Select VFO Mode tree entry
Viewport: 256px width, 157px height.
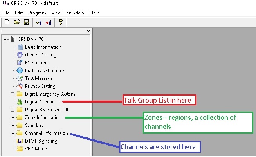point(36,149)
